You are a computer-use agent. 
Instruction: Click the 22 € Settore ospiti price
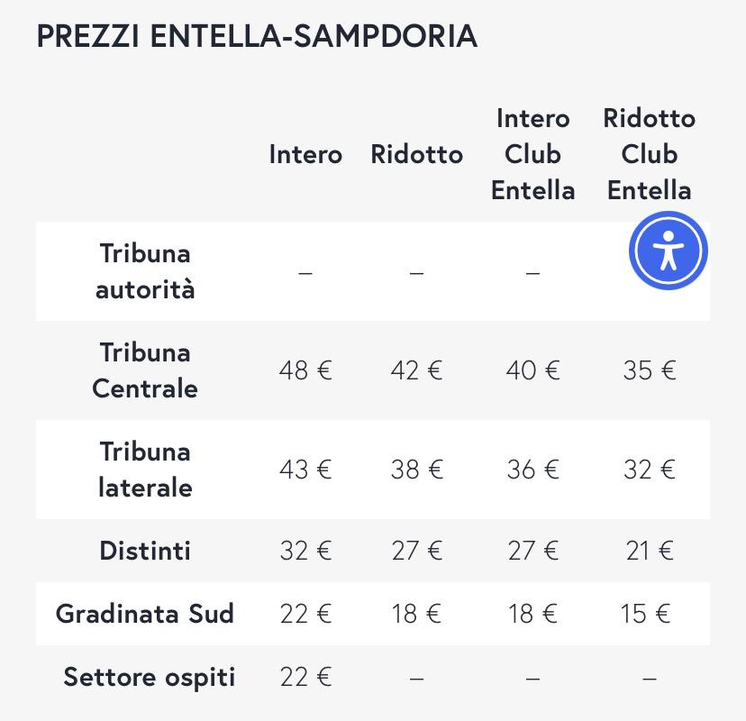pos(305,677)
